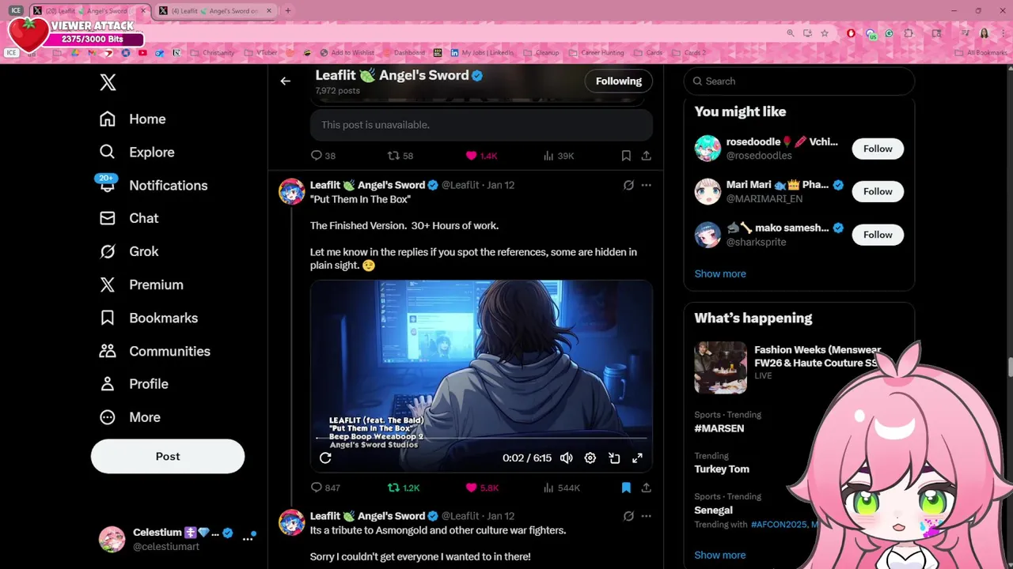Open Grok icon on the Asmongold tribute post
1013x569 pixels.
click(628, 516)
